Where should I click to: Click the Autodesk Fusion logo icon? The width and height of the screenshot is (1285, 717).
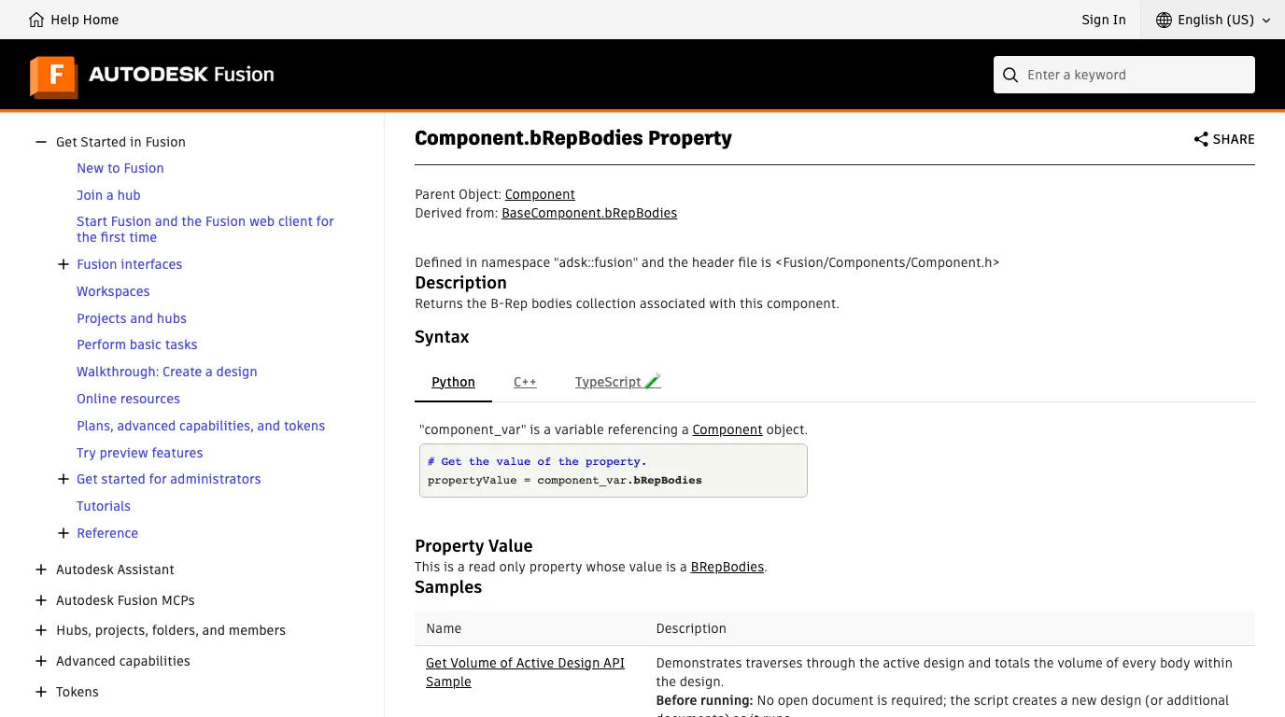pyautogui.click(x=53, y=76)
